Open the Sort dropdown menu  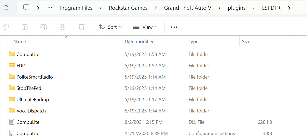tap(110, 27)
